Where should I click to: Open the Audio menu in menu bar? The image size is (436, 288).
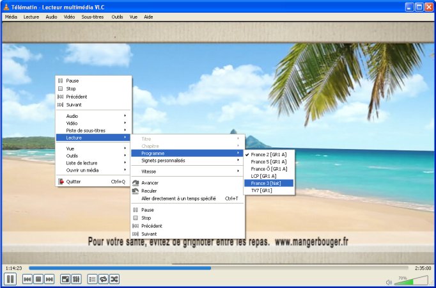[x=51, y=17]
